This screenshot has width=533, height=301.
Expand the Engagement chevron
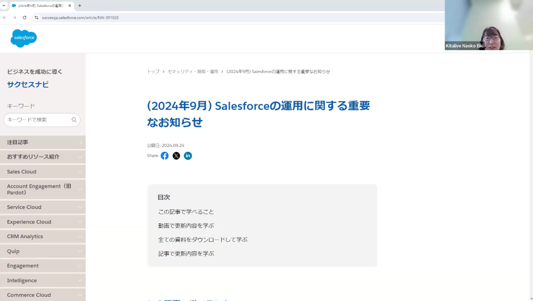click(x=80, y=266)
